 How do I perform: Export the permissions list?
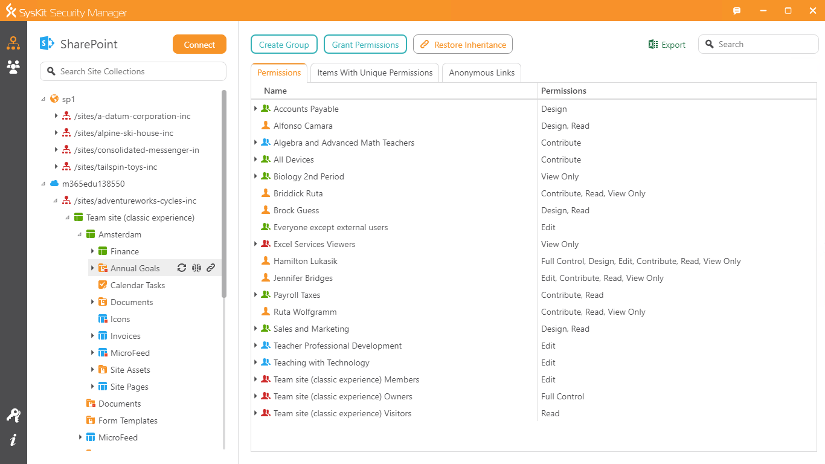tap(667, 45)
